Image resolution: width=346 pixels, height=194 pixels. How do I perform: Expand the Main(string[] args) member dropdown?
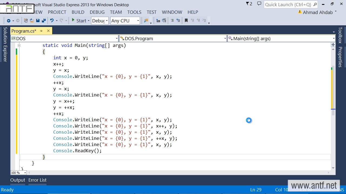(x=334, y=39)
